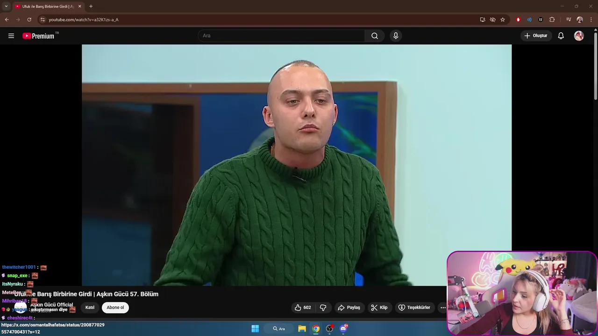Go back with browser back arrow

click(7, 20)
